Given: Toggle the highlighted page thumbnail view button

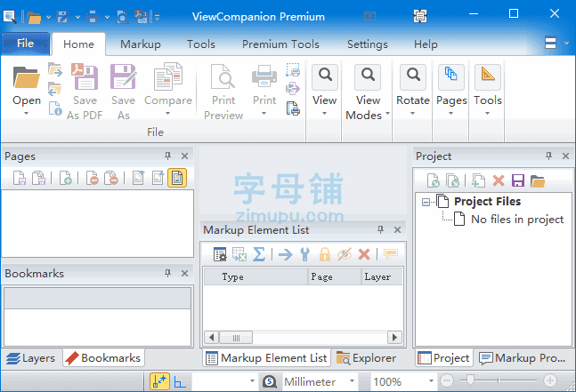Looking at the screenshot, I should coord(177,178).
